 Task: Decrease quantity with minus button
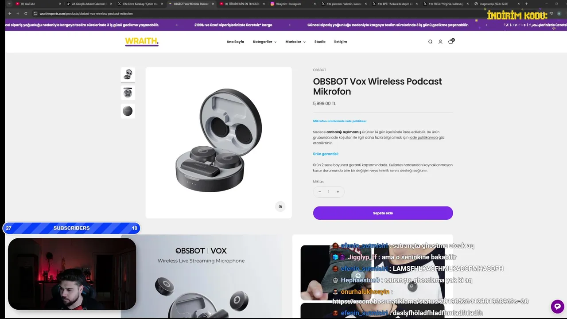tap(319, 192)
